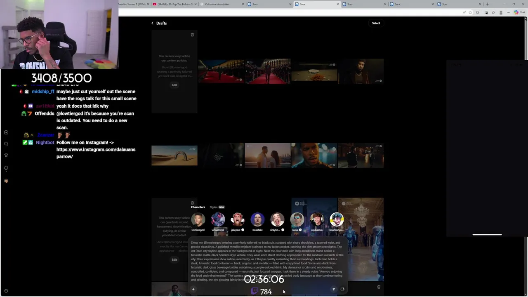This screenshot has width=528, height=297.
Task: Open the Copilot Chat button
Action: tap(519, 12)
